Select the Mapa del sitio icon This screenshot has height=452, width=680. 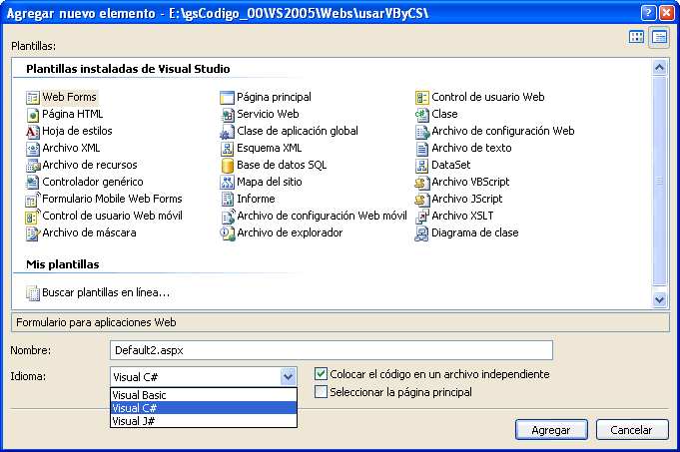228,182
